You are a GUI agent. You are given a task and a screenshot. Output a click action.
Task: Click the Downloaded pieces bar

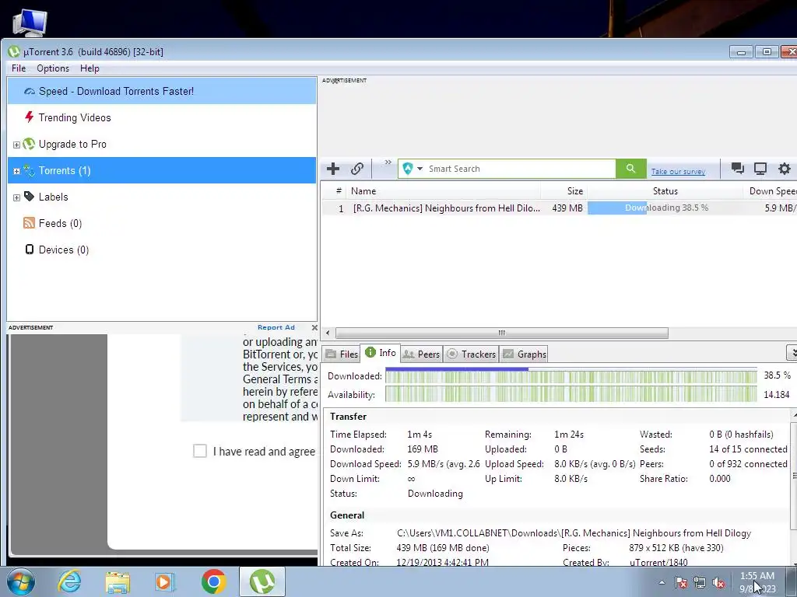(571, 376)
